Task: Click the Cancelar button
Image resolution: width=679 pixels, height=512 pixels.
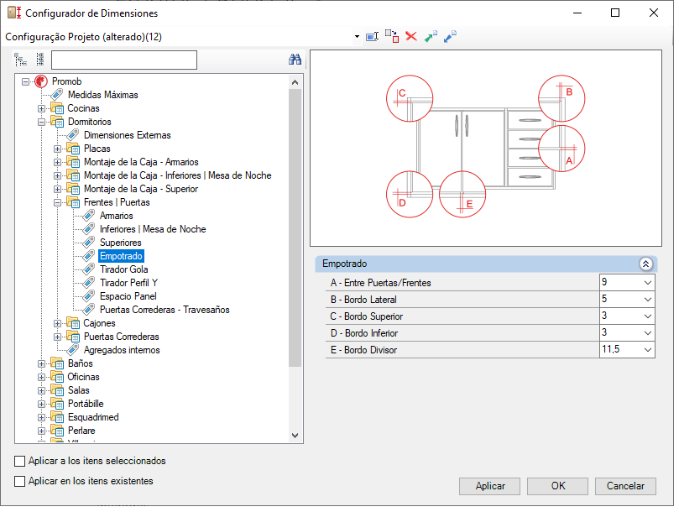Action: pyautogui.click(x=625, y=486)
